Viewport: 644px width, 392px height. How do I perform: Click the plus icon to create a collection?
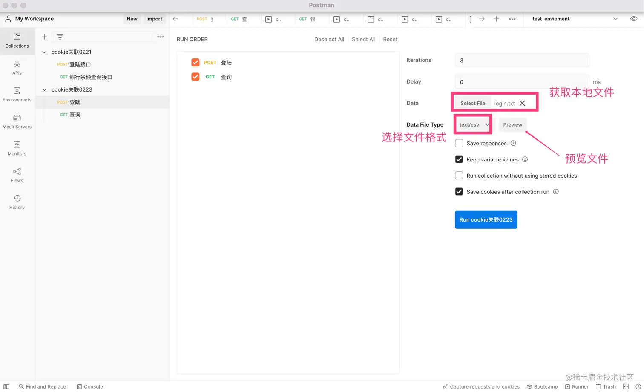(44, 37)
